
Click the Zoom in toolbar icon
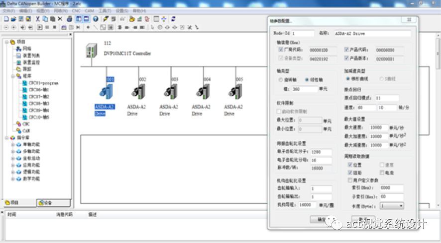point(13,27)
